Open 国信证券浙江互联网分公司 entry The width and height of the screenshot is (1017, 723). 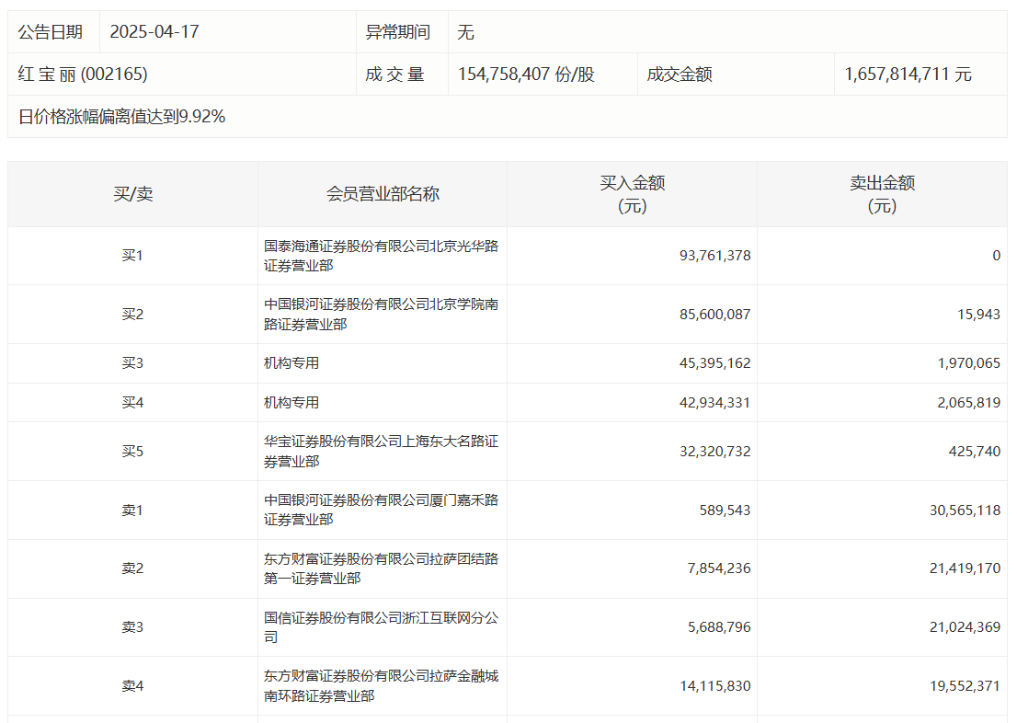[381, 627]
